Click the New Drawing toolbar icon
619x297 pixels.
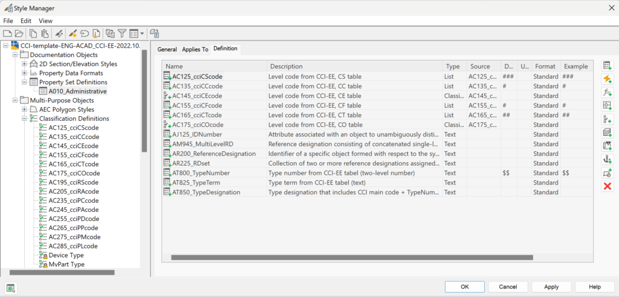tap(7, 33)
